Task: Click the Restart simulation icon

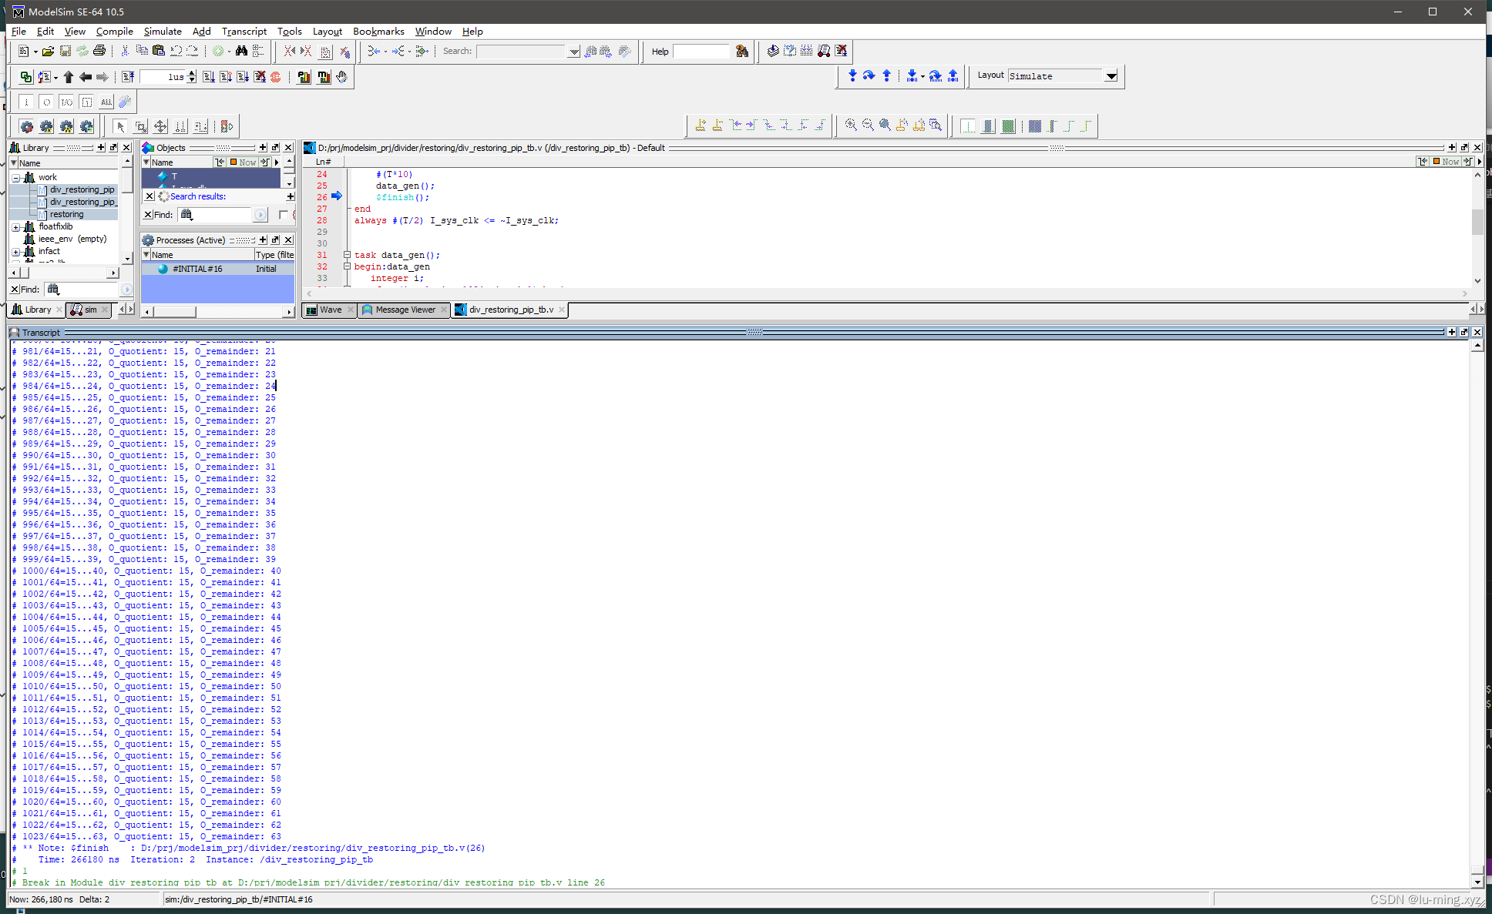Action: (128, 77)
